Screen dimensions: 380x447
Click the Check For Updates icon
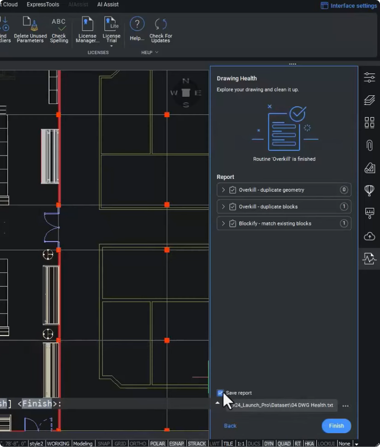click(x=161, y=31)
